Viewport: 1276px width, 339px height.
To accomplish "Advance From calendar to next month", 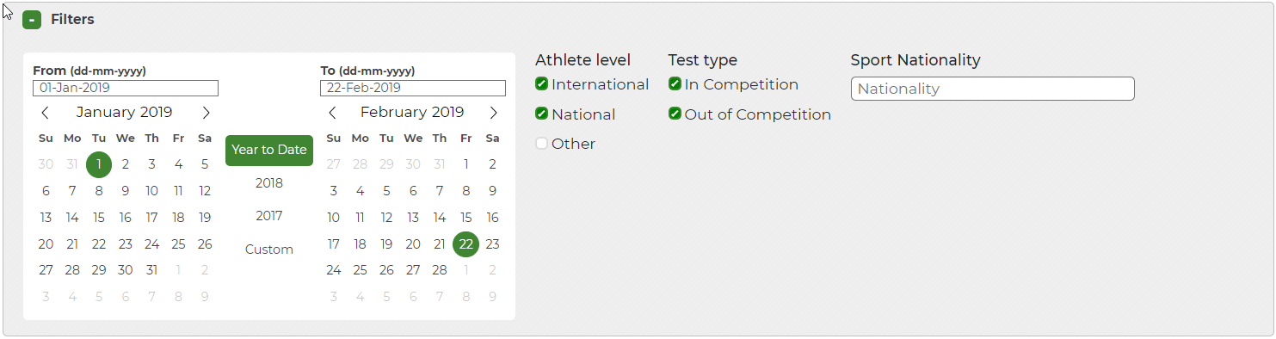I will tap(206, 113).
